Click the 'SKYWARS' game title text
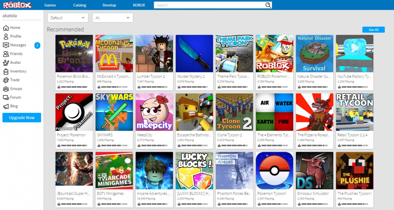Image resolution: width=394 pixels, height=210 pixels. (105, 135)
